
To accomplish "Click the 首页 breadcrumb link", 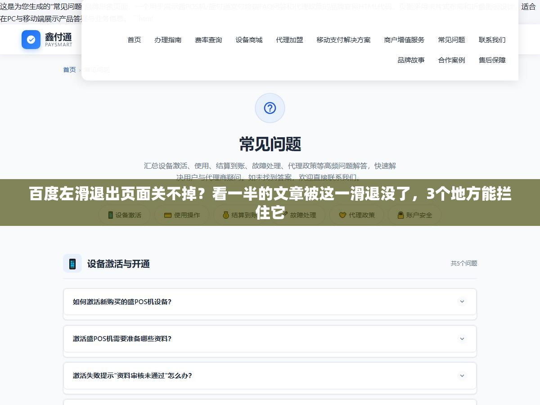I will pos(69,70).
